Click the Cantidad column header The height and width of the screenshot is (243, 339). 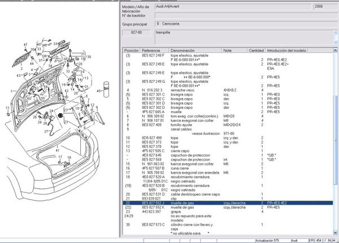257,50
